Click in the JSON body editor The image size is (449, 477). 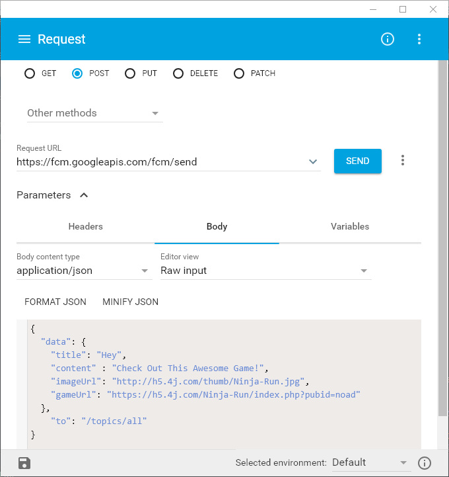(x=224, y=384)
